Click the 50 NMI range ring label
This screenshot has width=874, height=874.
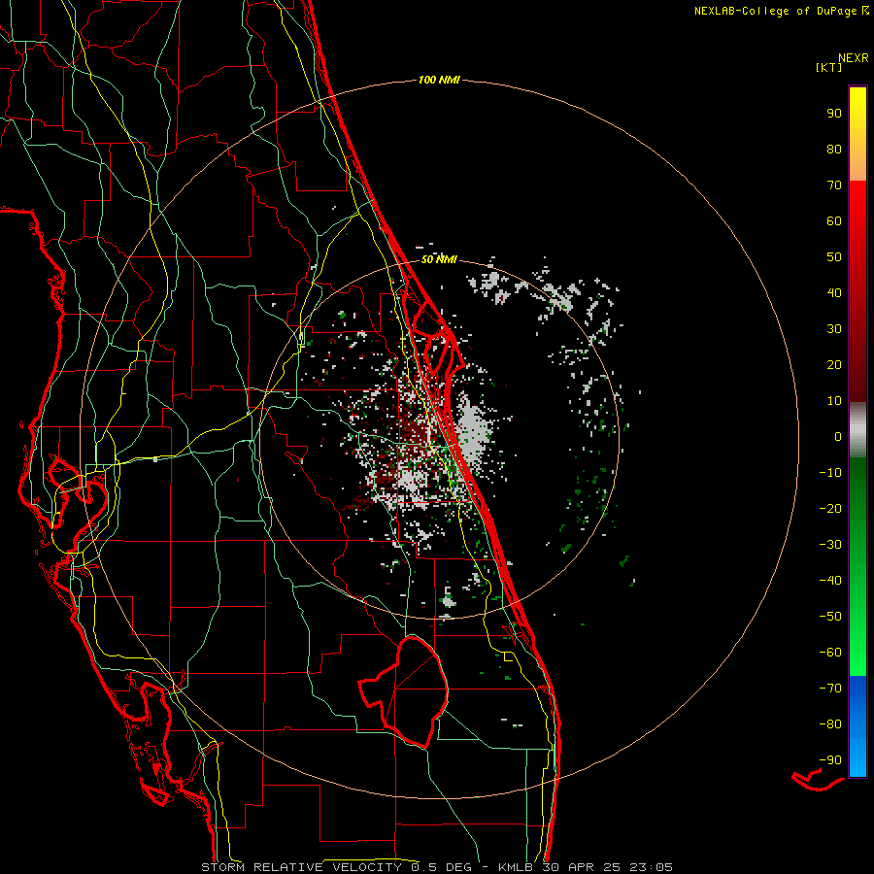click(439, 259)
